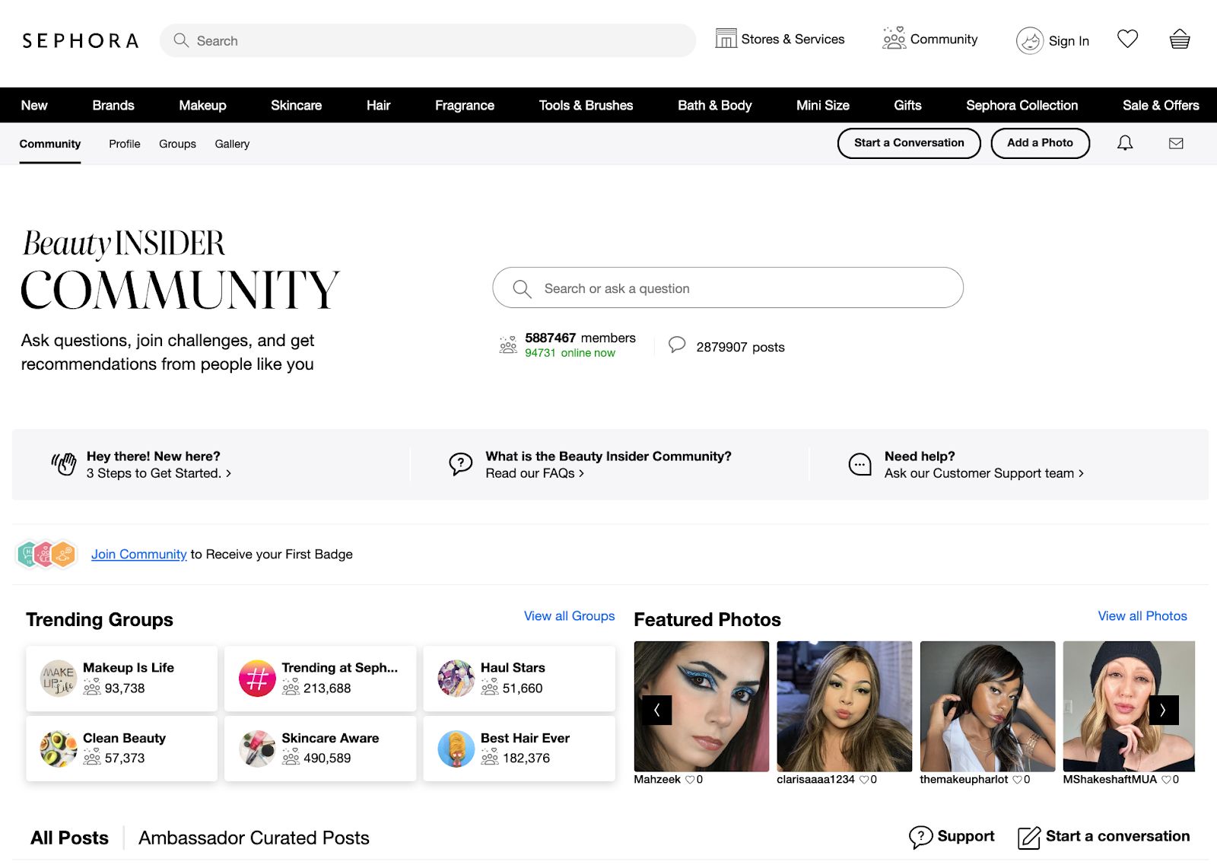Click the question bubble icon beside FAQs
The image size is (1217, 868).
[460, 464]
